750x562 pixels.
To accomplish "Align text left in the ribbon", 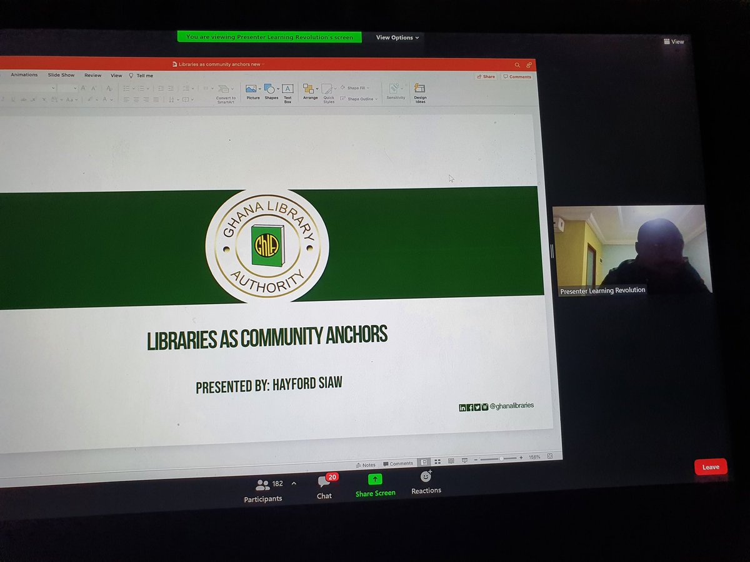I will [x=126, y=99].
